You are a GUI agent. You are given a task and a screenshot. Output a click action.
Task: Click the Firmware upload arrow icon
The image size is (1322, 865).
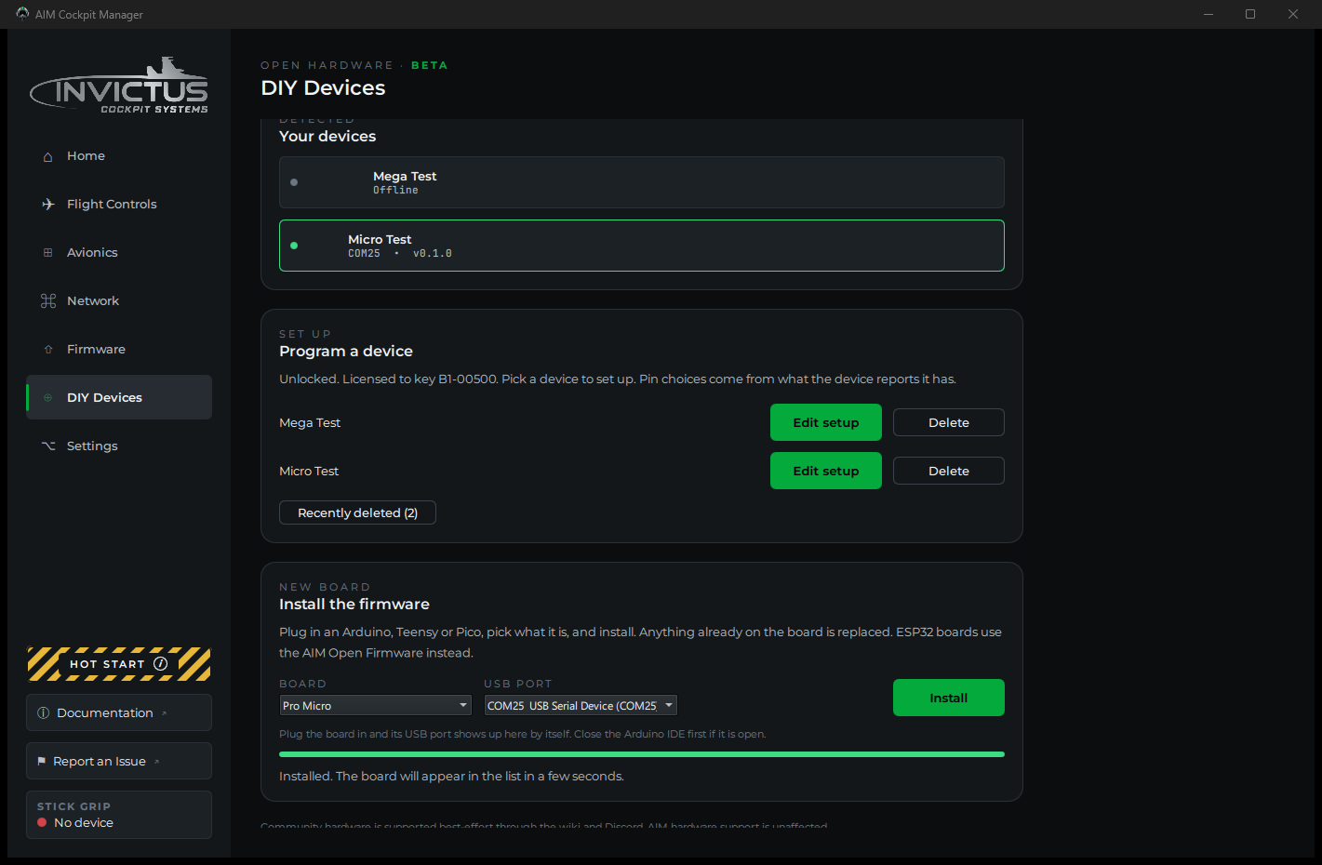click(x=48, y=350)
